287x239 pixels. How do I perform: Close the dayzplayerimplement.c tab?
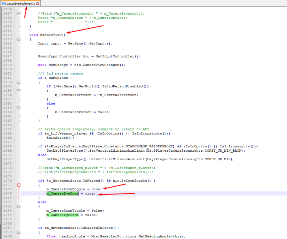click(37, 3)
